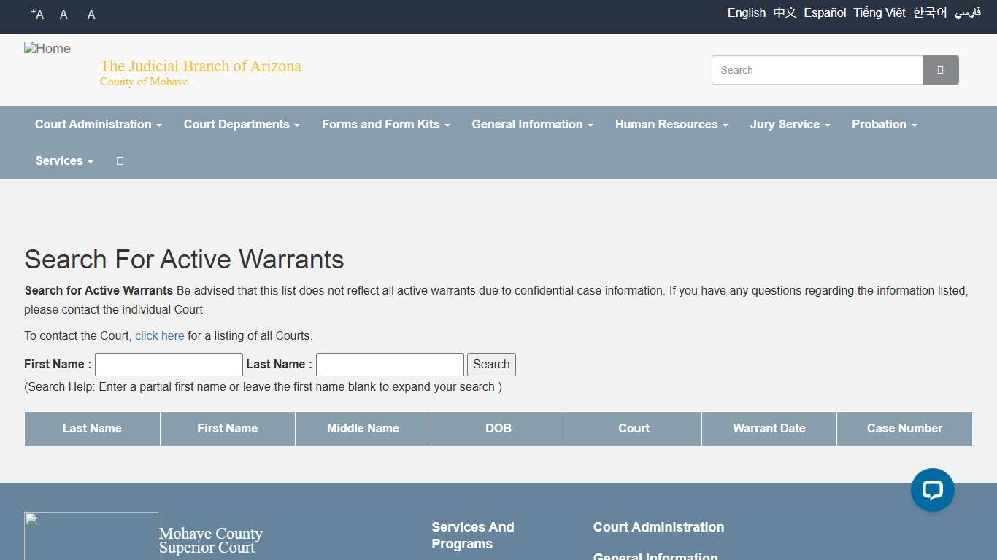The width and height of the screenshot is (997, 560).
Task: Open the Human Resources menu
Action: pos(671,125)
